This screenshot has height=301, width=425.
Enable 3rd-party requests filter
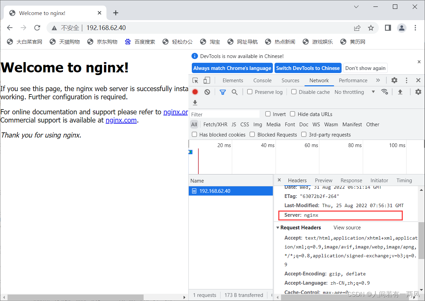(x=304, y=134)
